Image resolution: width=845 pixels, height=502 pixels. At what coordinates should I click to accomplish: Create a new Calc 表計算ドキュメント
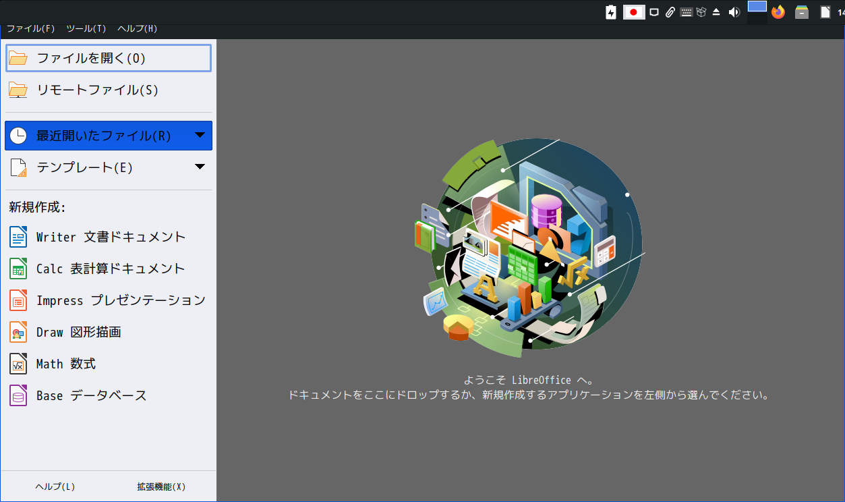pos(109,269)
